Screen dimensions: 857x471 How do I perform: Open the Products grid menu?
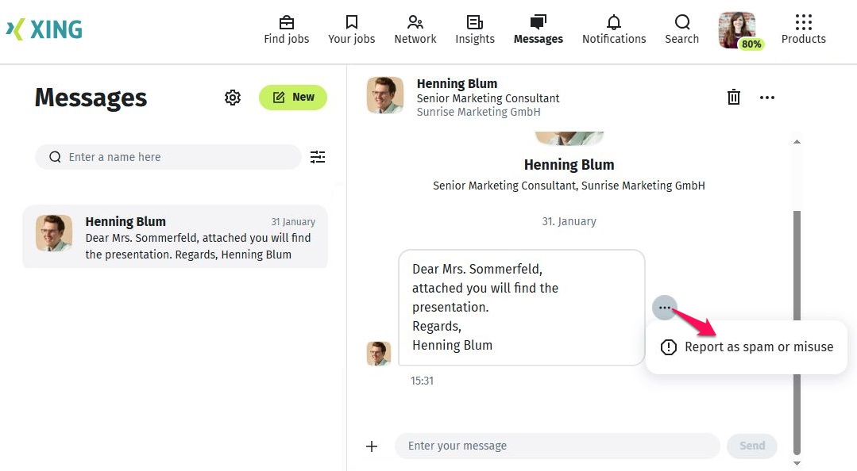point(803,22)
